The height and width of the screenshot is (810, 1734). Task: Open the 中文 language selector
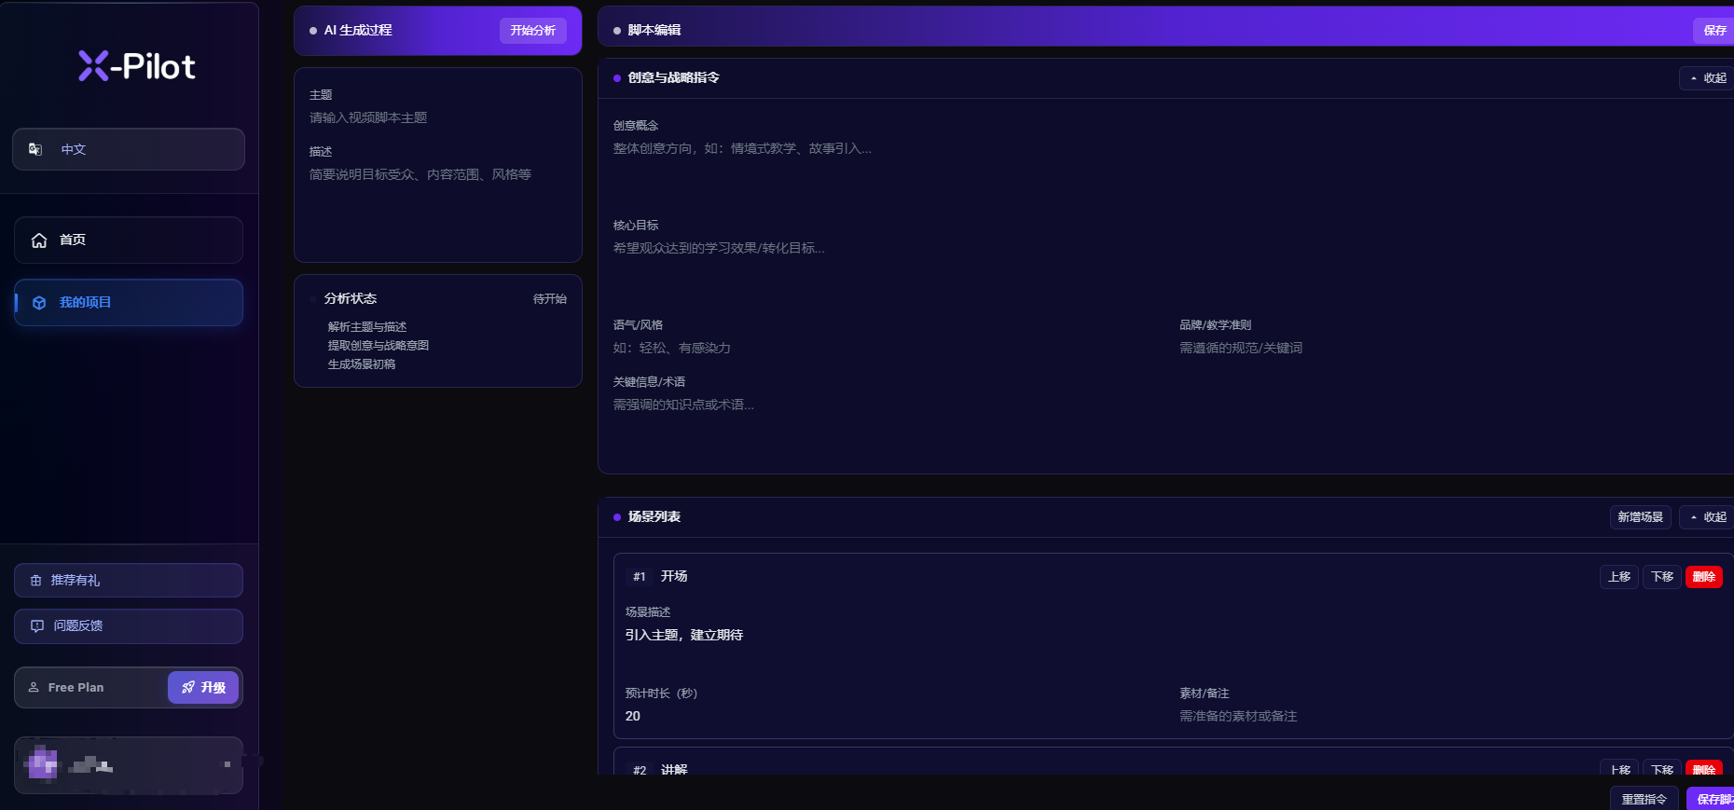point(129,149)
